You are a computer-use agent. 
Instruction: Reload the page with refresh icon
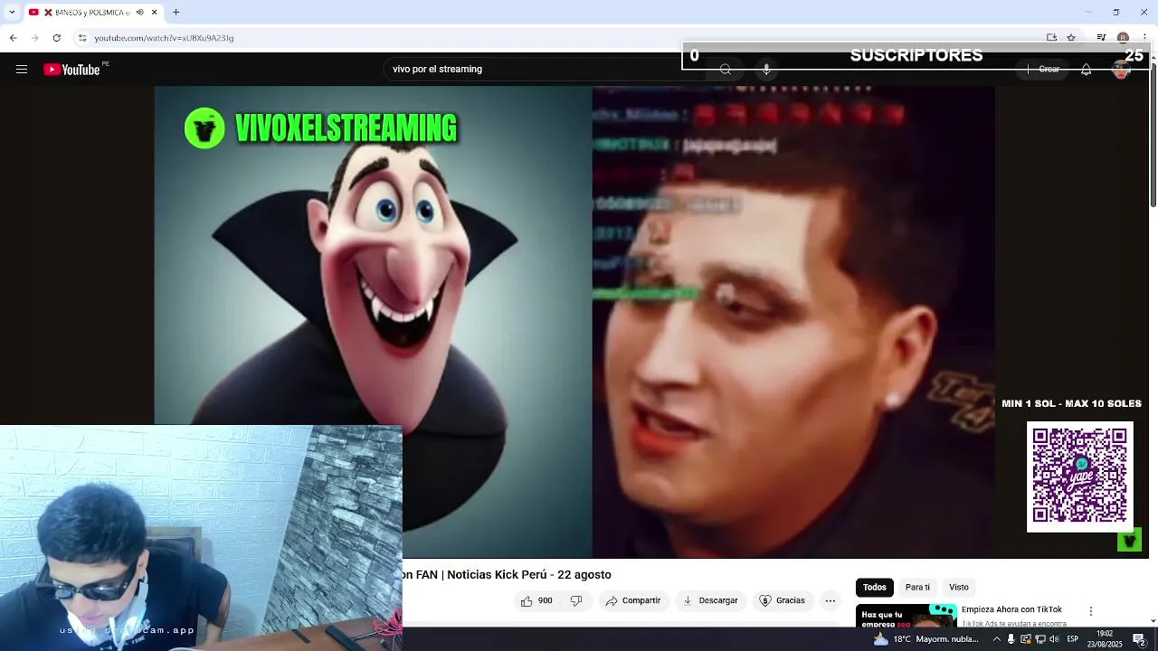[x=56, y=38]
